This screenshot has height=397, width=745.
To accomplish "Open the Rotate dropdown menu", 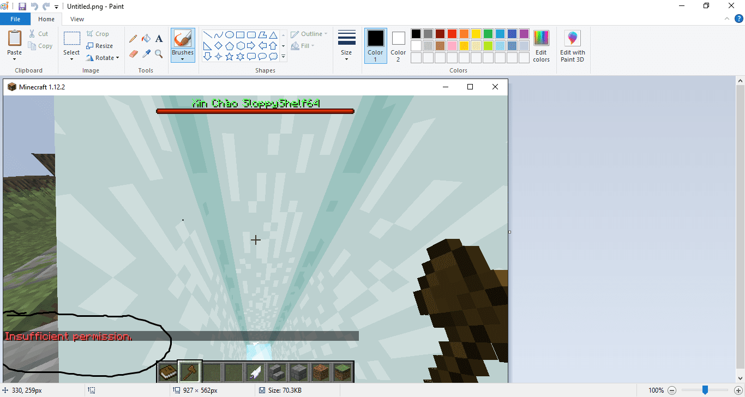I will pyautogui.click(x=103, y=58).
